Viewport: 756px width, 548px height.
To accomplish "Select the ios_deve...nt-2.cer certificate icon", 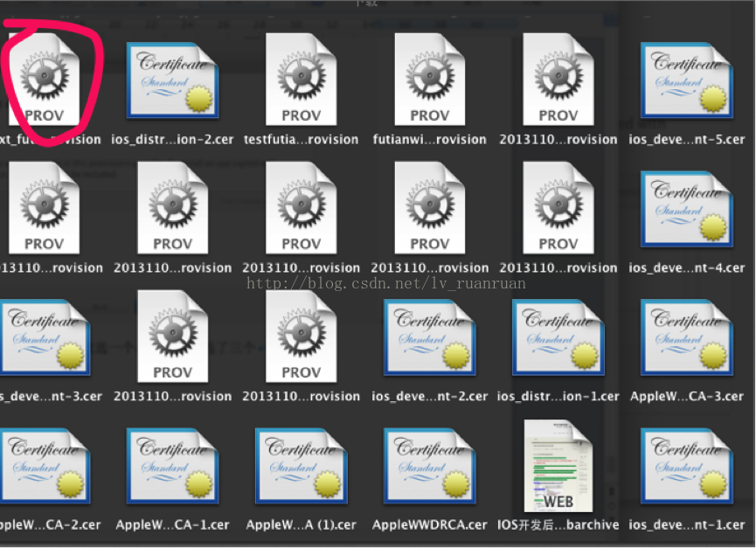I will pos(430,337).
